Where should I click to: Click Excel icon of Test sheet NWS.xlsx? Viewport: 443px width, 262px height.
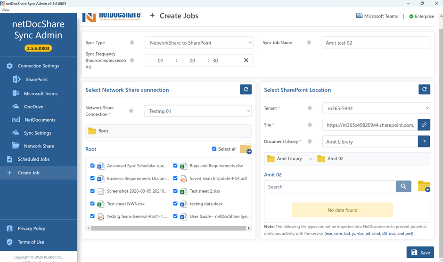pos(100,204)
